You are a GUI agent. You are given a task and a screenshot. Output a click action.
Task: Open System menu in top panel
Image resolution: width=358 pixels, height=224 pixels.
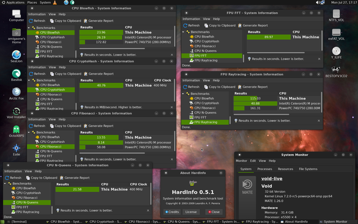coord(45,2)
